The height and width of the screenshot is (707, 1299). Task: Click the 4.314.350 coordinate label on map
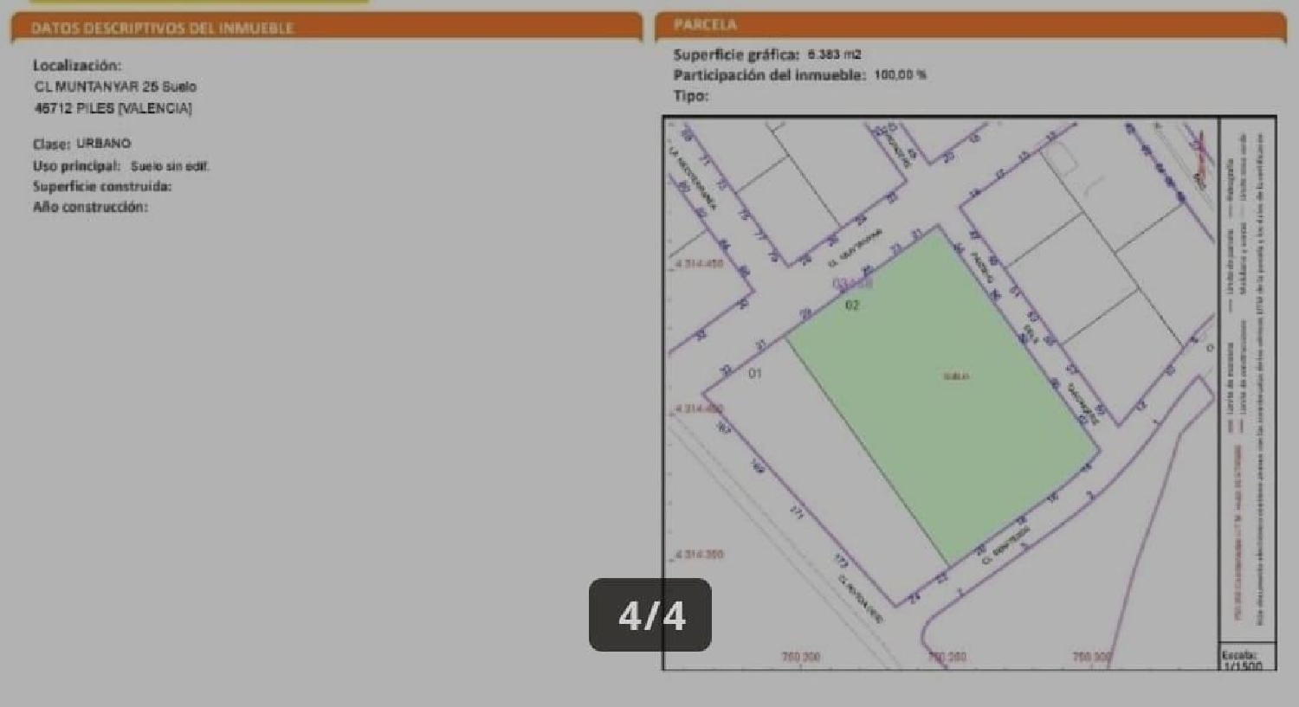point(700,554)
